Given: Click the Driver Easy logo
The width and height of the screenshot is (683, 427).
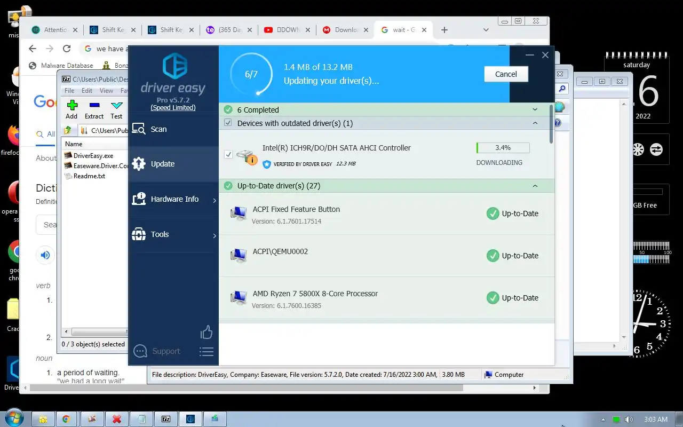Looking at the screenshot, I should (x=174, y=74).
